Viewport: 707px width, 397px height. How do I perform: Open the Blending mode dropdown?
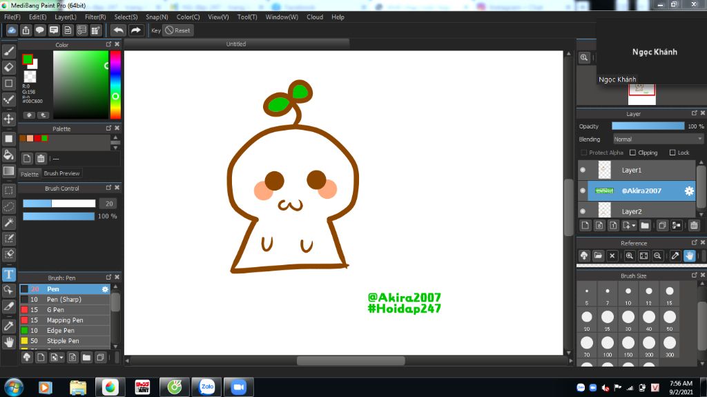(x=658, y=139)
